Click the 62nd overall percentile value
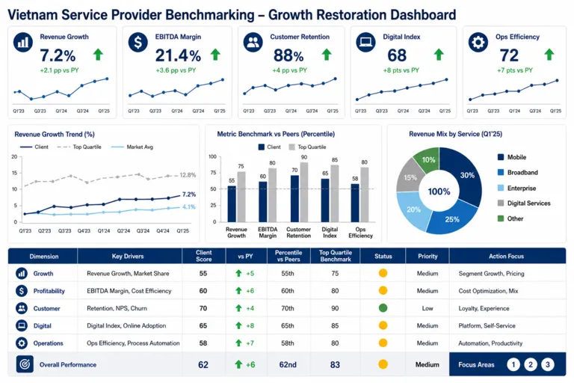The height and width of the screenshot is (383, 574). pos(288,365)
